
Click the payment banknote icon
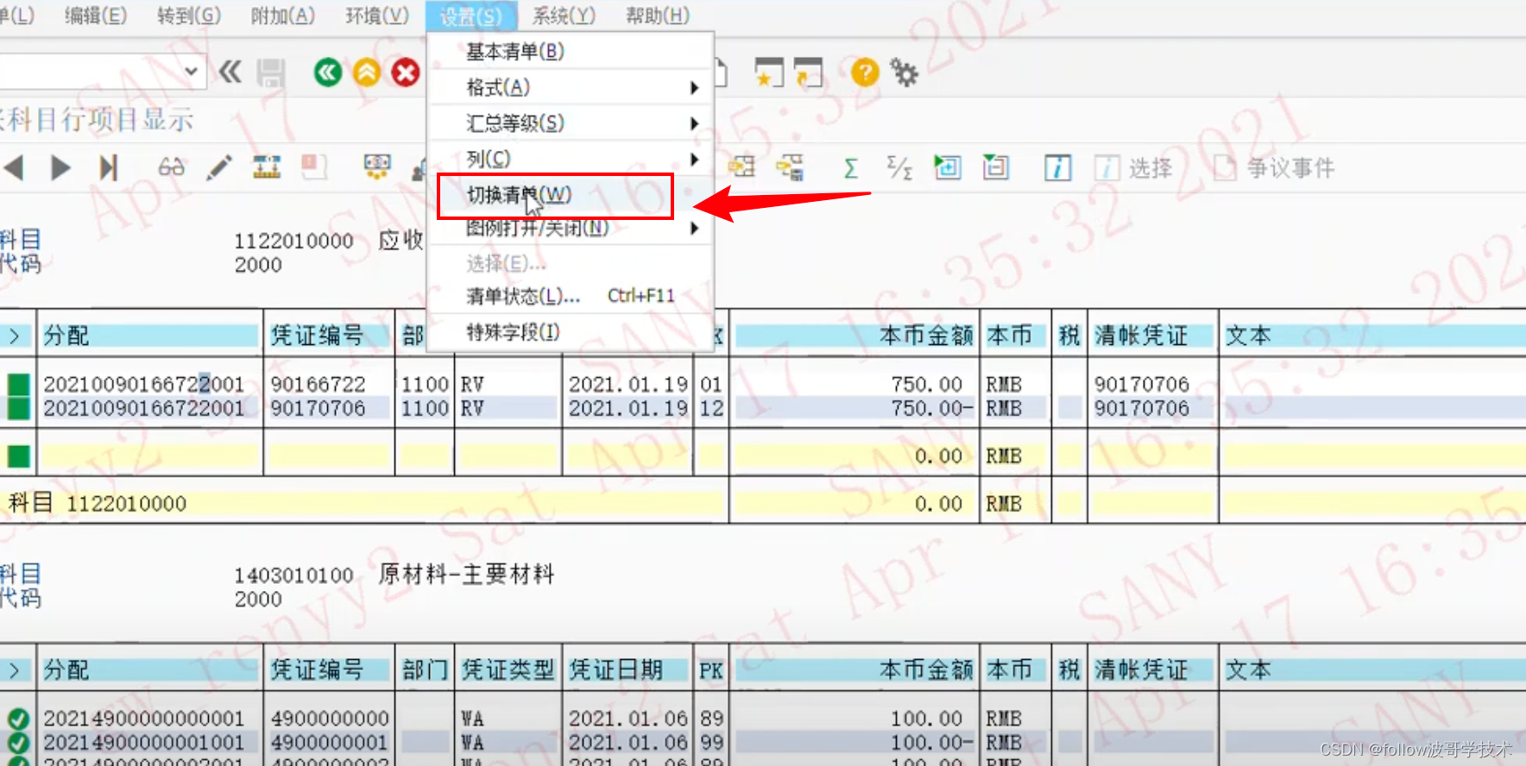pyautogui.click(x=377, y=166)
